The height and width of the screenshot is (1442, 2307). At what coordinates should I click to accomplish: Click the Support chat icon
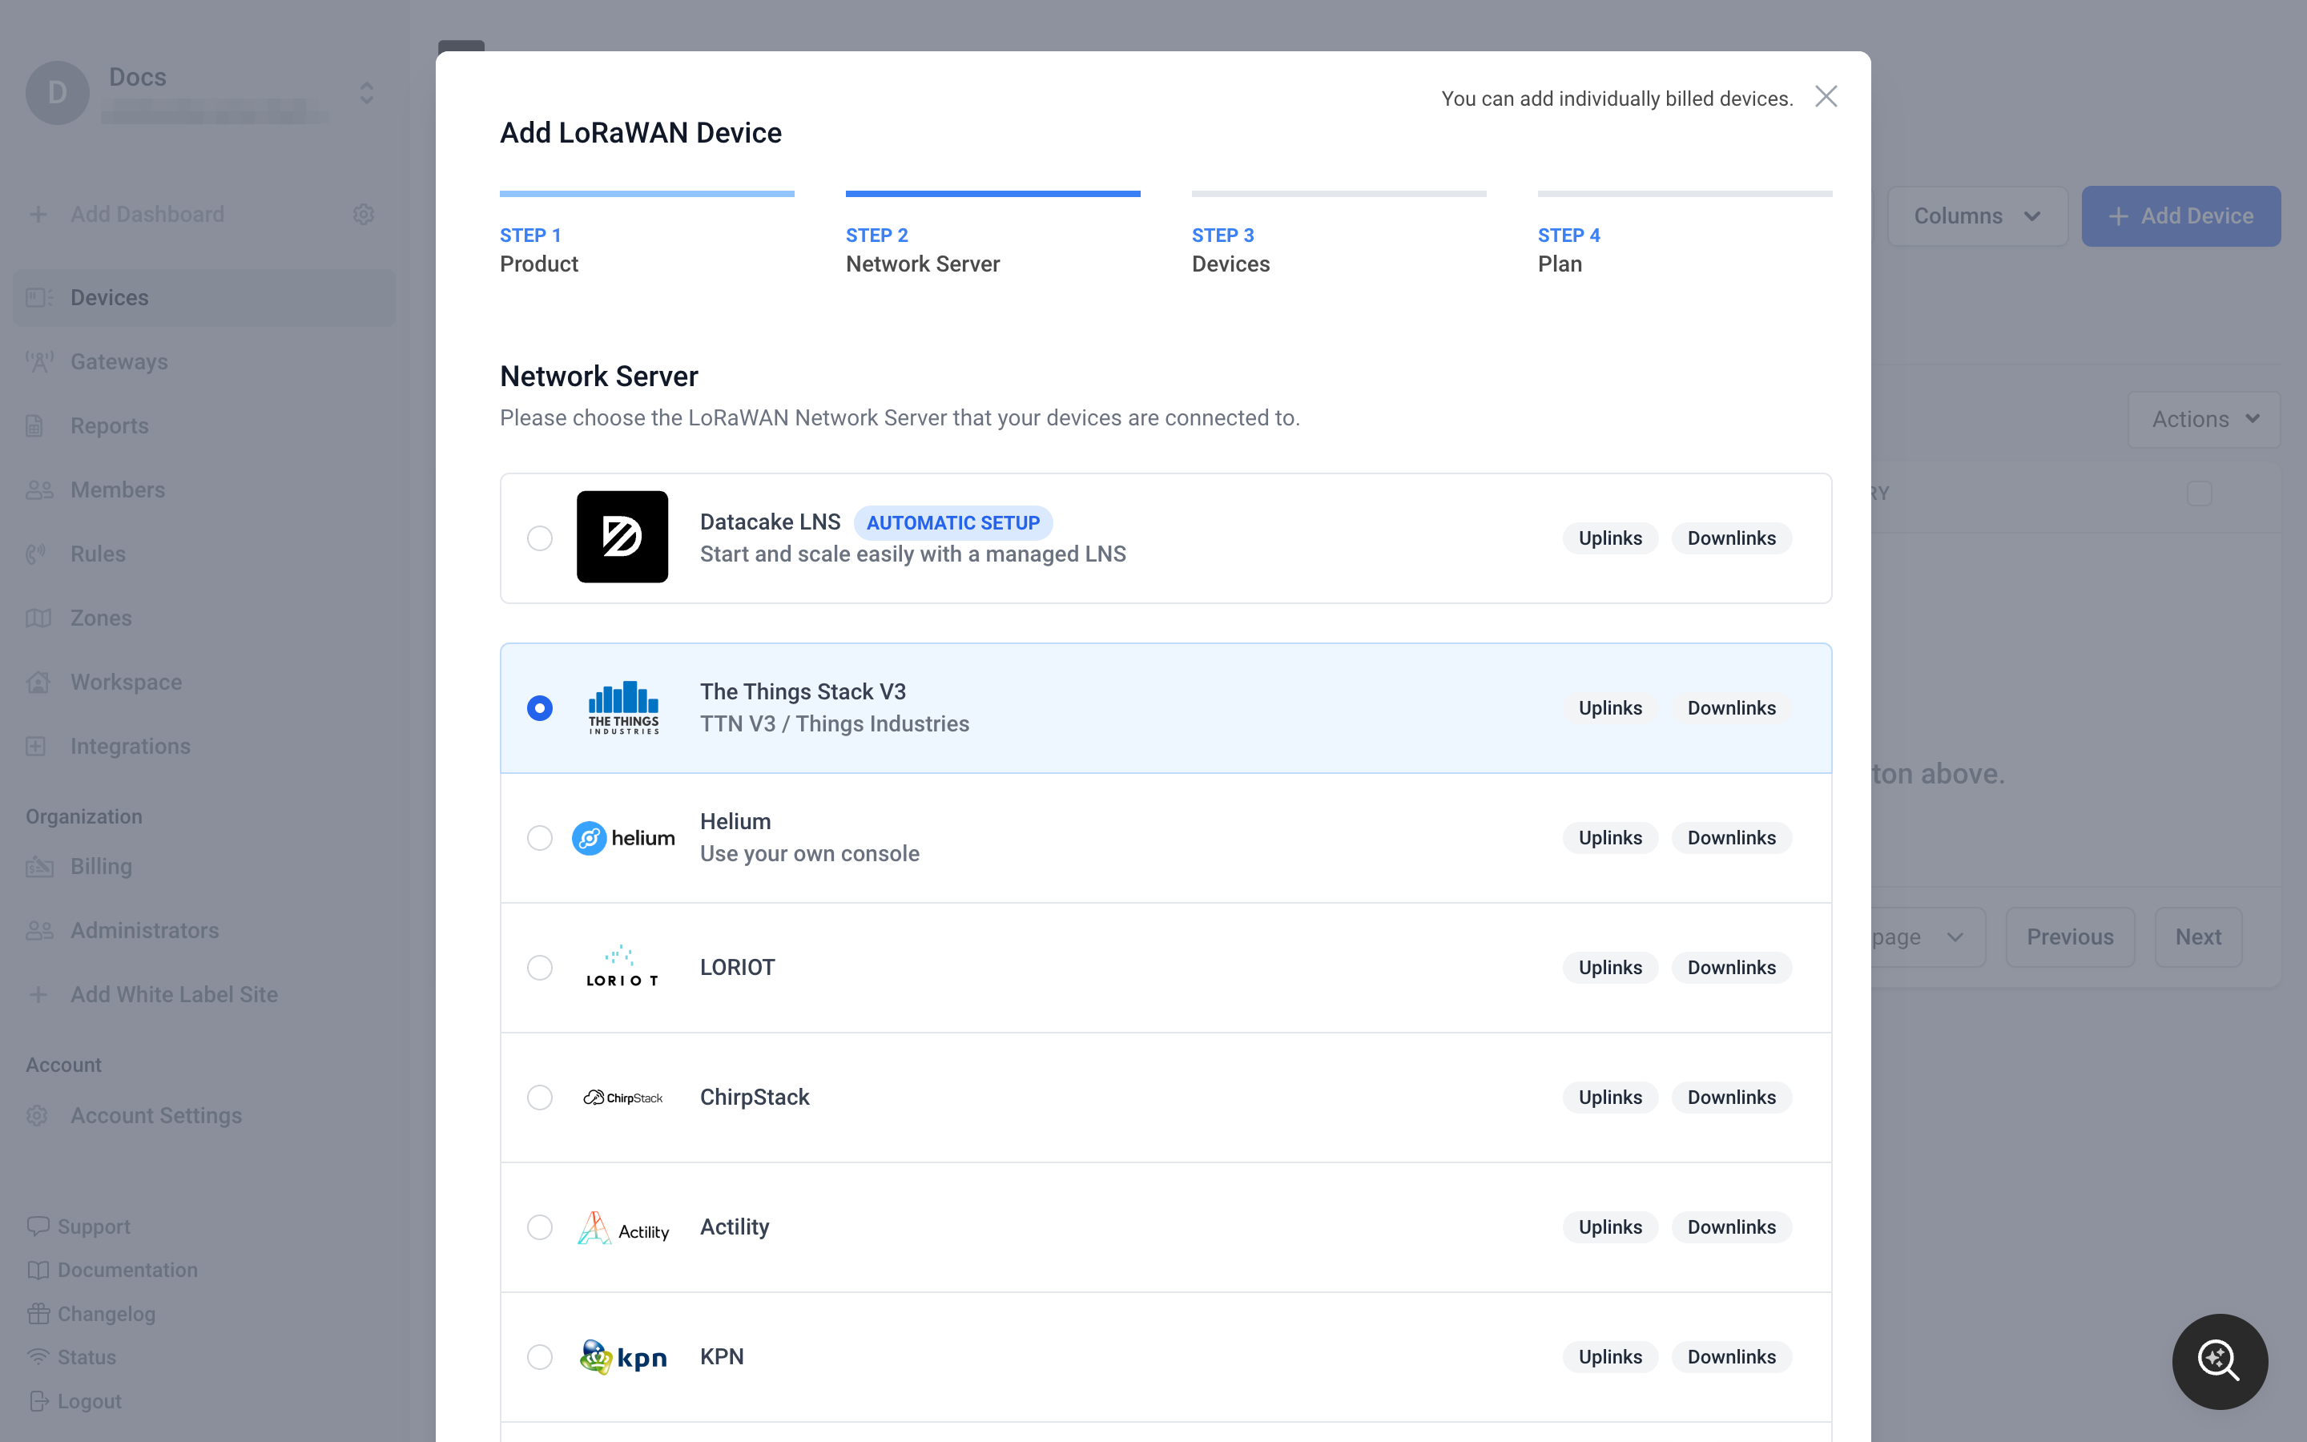point(38,1227)
